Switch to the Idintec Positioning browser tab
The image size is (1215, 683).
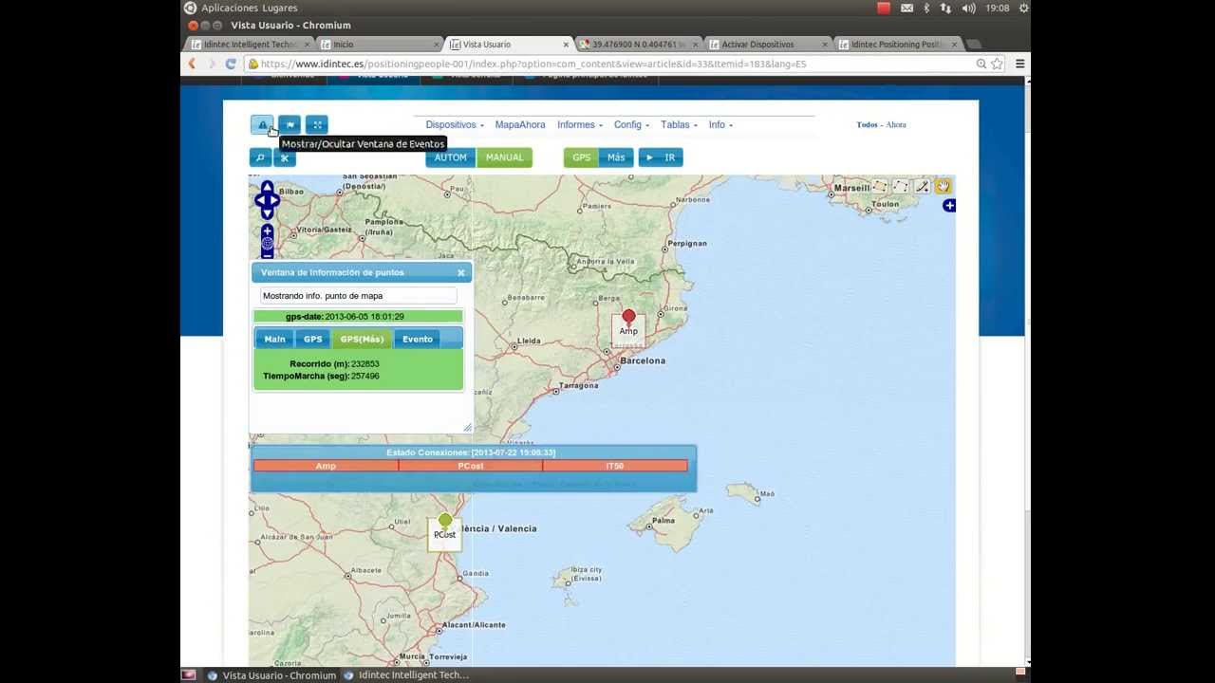895,45
